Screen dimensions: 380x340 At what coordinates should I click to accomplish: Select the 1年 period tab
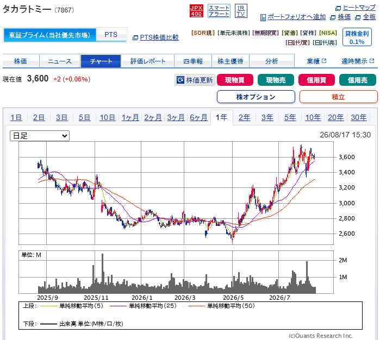(221, 117)
